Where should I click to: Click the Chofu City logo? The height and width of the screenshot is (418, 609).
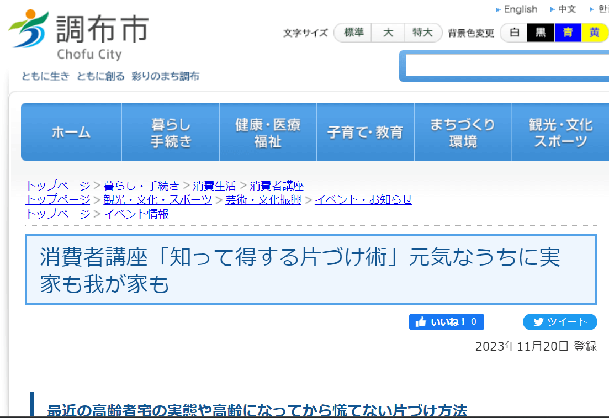(78, 34)
